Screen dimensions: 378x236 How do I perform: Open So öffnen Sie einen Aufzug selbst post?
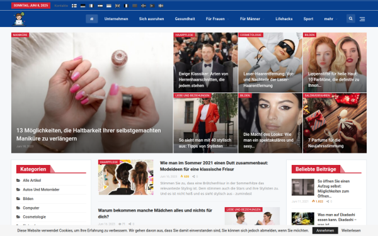click(334, 189)
